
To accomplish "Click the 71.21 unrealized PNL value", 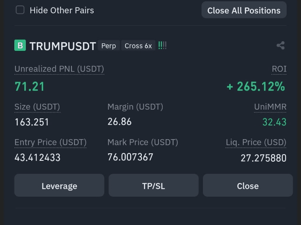I will 29,86.
